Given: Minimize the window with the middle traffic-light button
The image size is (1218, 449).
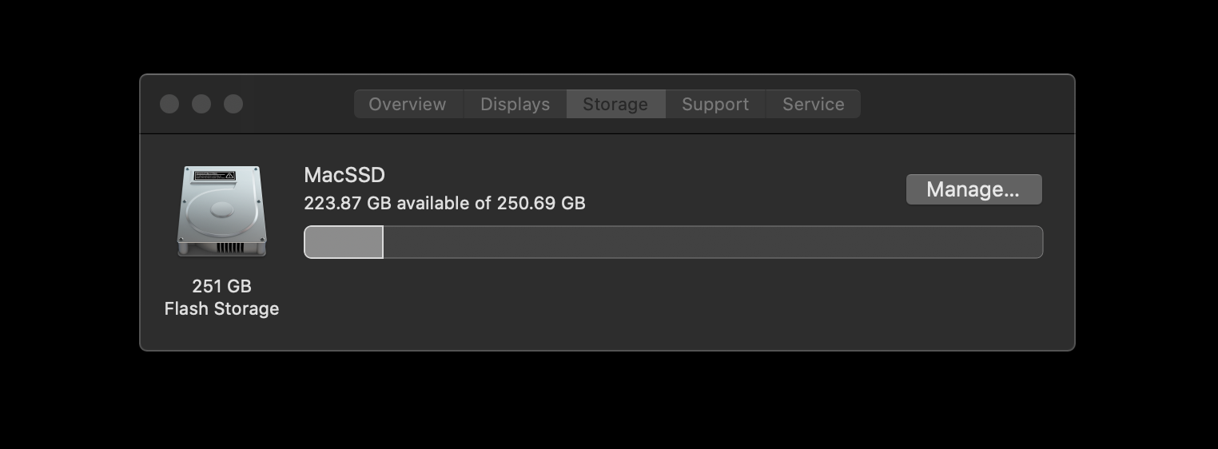Looking at the screenshot, I should point(201,104).
